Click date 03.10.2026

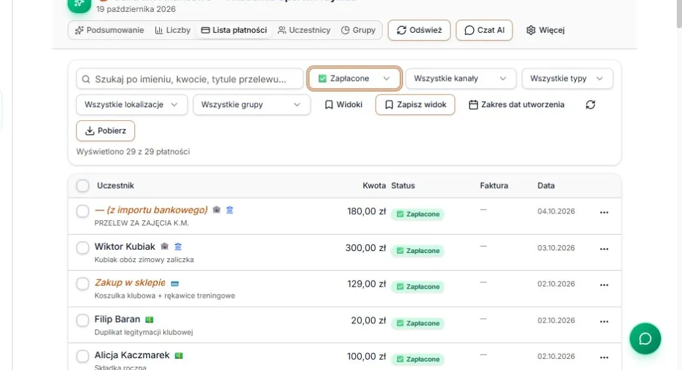coord(556,248)
